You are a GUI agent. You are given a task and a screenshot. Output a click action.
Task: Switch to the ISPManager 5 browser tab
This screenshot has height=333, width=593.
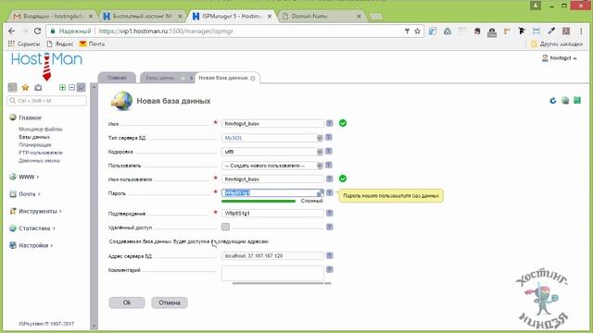tap(232, 17)
